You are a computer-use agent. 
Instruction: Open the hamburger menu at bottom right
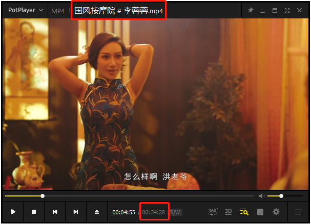click(298, 212)
